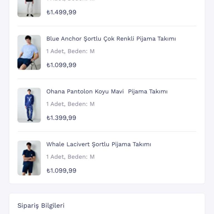
Task: Open the Whale navy pajama product image
Action: tap(29, 158)
